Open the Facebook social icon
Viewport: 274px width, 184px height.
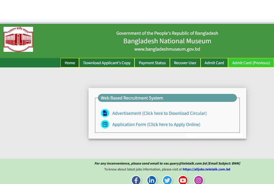click(x=136, y=180)
